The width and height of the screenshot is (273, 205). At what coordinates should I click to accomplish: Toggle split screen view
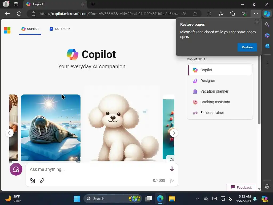tap(209, 14)
